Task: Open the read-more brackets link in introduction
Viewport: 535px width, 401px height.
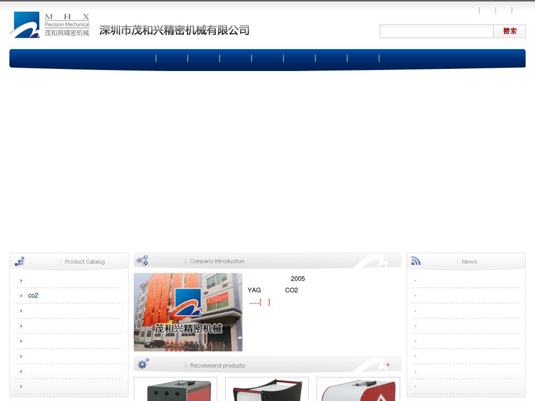Action: coord(265,302)
